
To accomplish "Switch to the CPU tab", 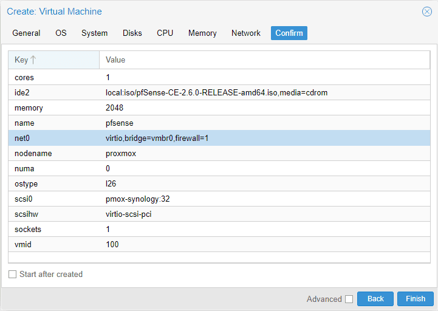I will click(165, 33).
